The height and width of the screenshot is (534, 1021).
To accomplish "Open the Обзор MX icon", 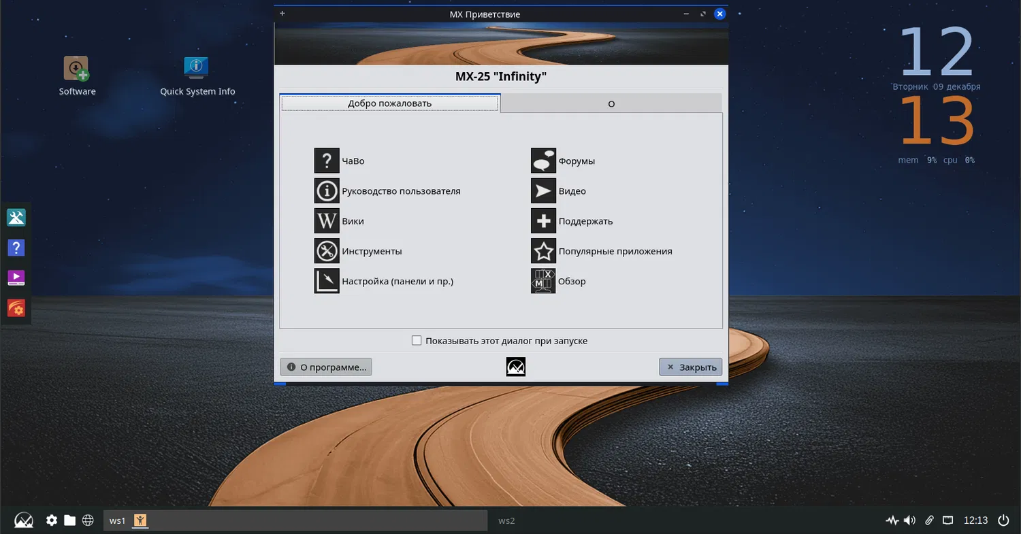I will pyautogui.click(x=543, y=281).
